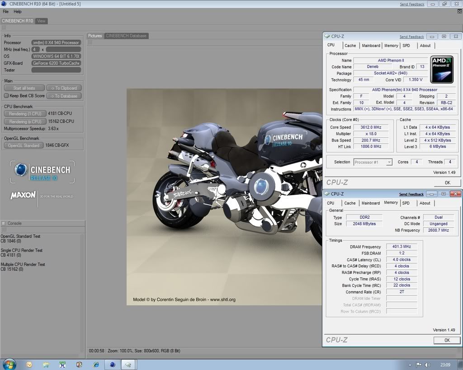The height and width of the screenshot is (370, 463).
Task: Click the rendered motorcycle picture
Action: pos(224,197)
